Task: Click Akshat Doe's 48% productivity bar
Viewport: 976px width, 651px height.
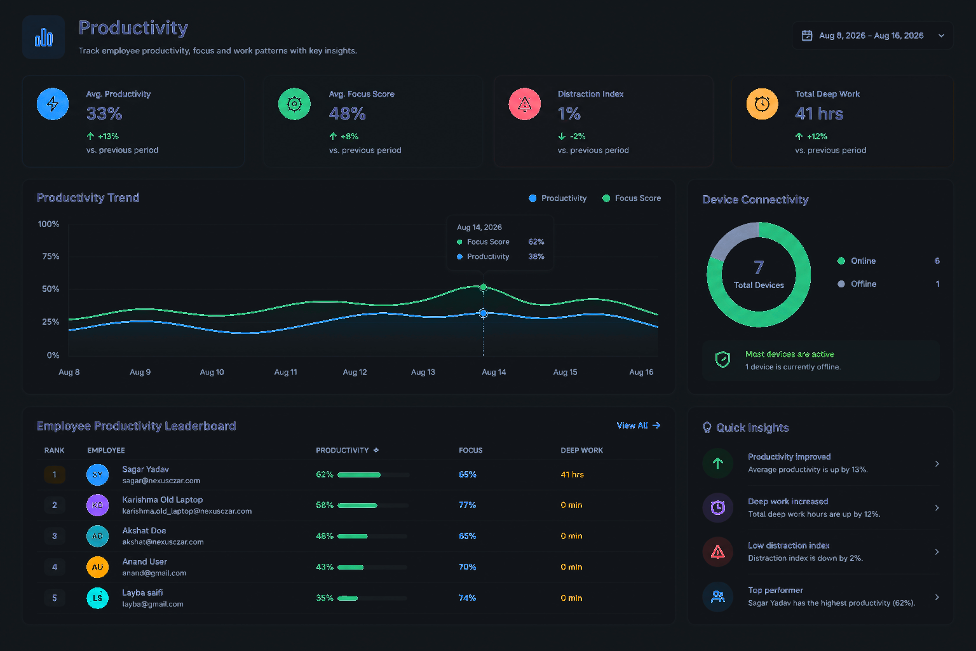Action: point(374,537)
